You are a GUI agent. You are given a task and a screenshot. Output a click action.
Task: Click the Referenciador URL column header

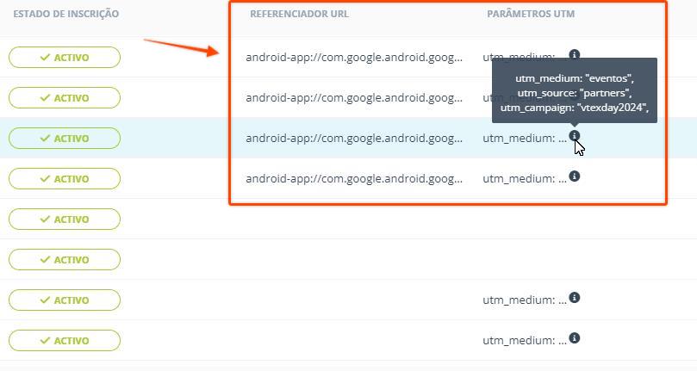coord(299,15)
